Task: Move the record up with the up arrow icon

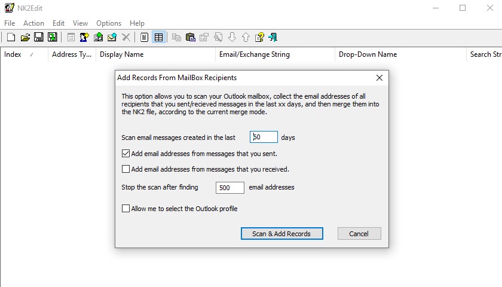Action: click(246, 38)
